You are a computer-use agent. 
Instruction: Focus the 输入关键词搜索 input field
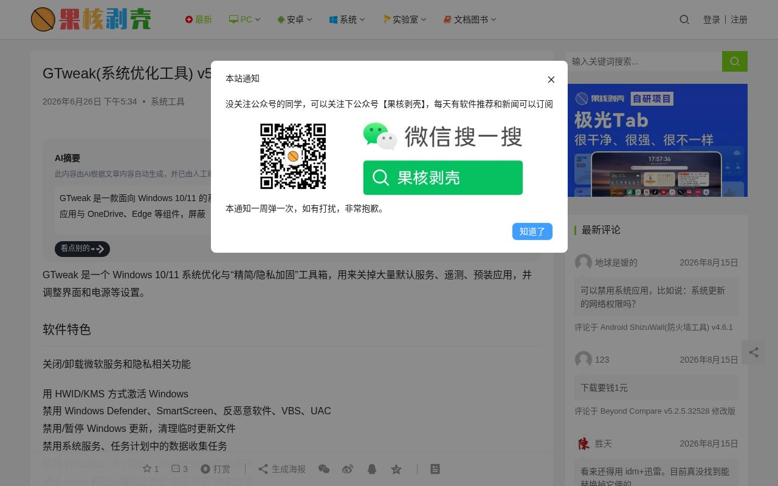tap(644, 61)
